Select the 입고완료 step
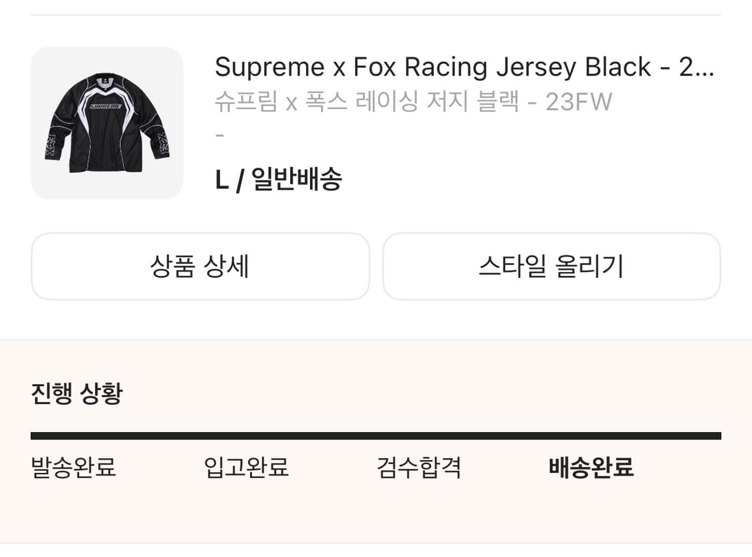Screen dimensions: 752x557 tap(246, 468)
